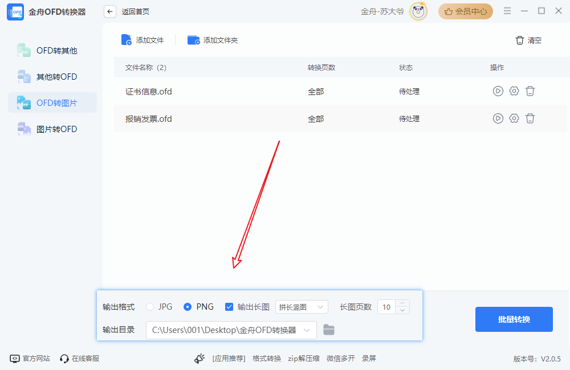Click the 官方网站 monitor icon

[15, 359]
